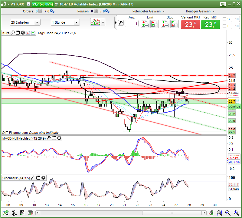This screenshot has height=218, width=242.
Task: Open MACD indicator settings wrench
Action: click(x=49, y=138)
